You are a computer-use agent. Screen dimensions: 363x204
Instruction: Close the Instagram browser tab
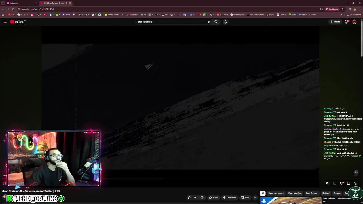36,3
